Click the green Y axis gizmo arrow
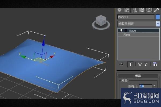 point(23,56)
